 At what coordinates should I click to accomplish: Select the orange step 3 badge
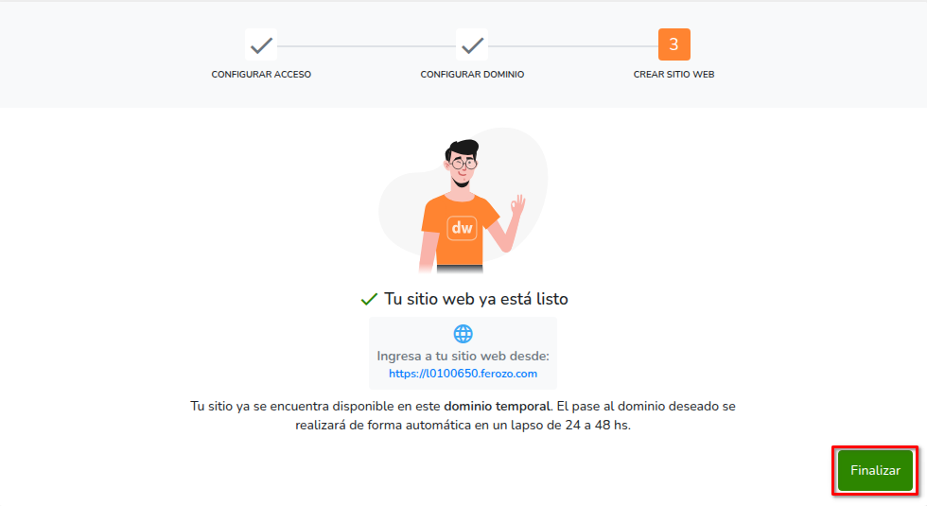coord(673,44)
